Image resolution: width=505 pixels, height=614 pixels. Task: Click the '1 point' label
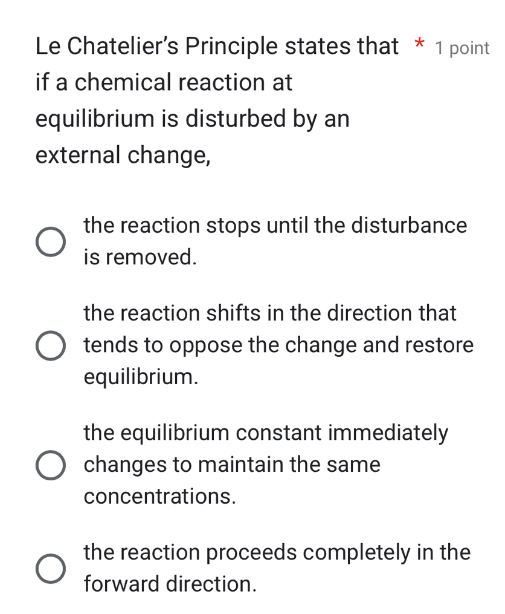click(x=463, y=48)
